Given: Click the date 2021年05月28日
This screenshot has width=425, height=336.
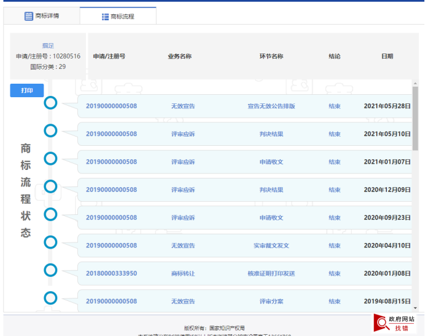Looking at the screenshot, I should click(387, 106).
